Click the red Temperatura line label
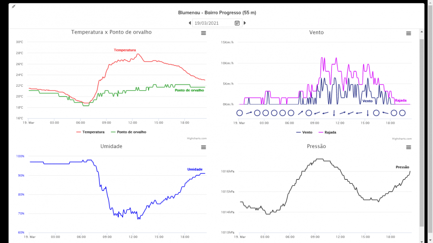The width and height of the screenshot is (433, 243). click(125, 50)
